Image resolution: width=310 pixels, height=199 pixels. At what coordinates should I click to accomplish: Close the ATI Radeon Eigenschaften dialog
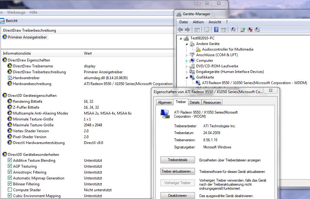271,90
